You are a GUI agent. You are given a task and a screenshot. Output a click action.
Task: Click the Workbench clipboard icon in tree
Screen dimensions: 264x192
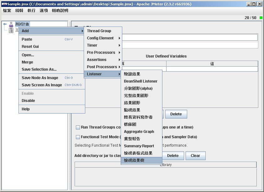point(11,30)
